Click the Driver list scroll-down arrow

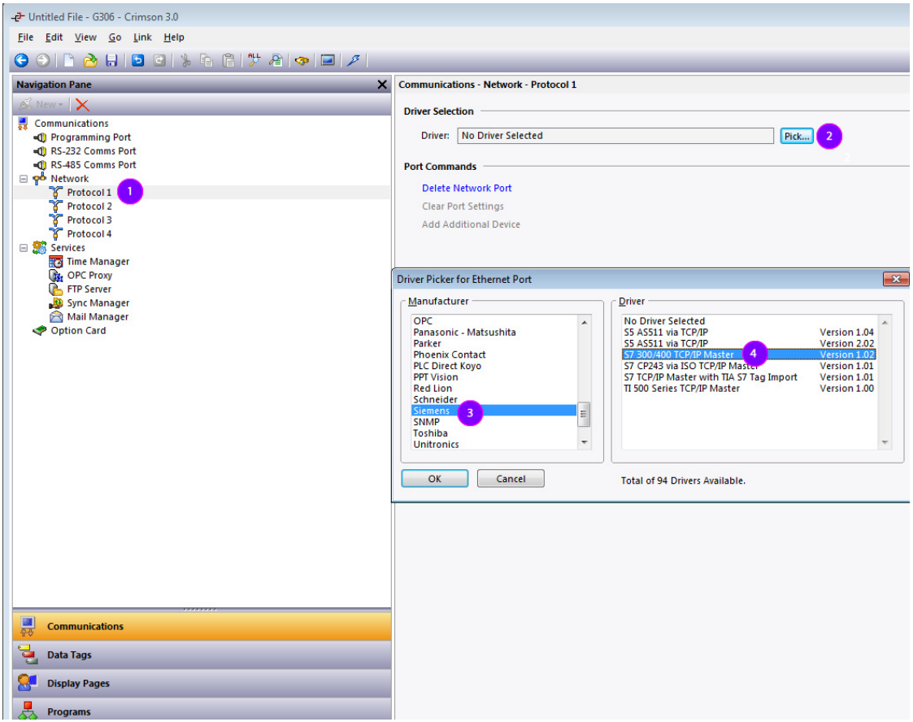[885, 443]
